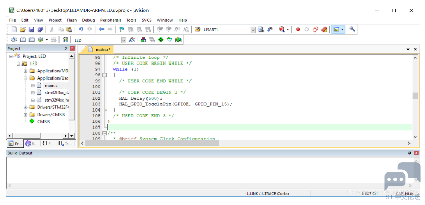
Task: Collapse code fold at line 98
Action: coord(105,75)
